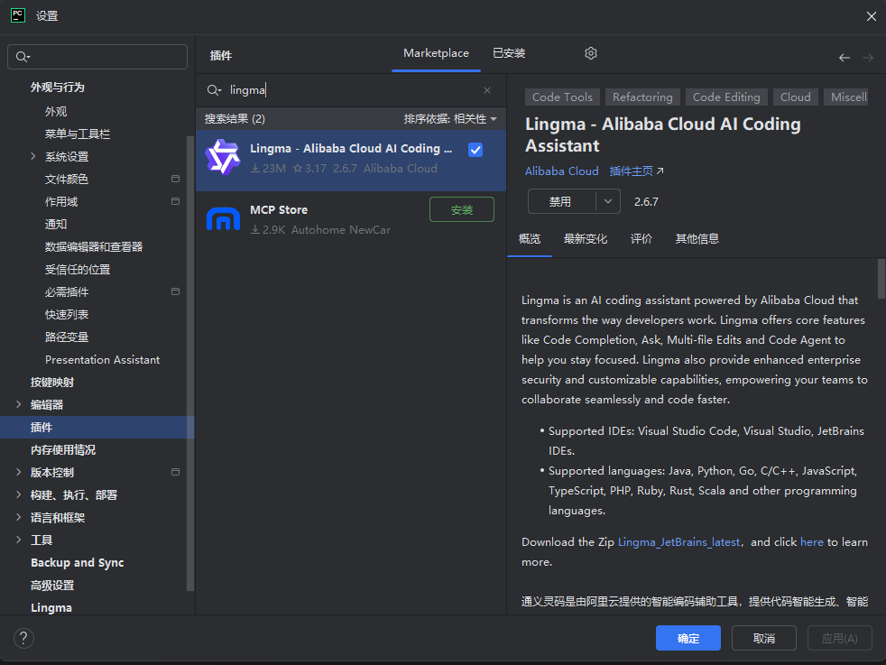The height and width of the screenshot is (665, 886).
Task: Select 外观与行为 section heading
Action: click(57, 87)
